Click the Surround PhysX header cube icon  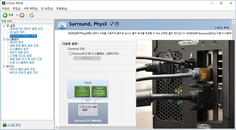(x=62, y=25)
